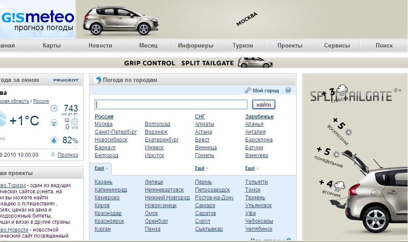Click the Sunday sun icon
Screen dimensions: 408x242
click(349, 132)
